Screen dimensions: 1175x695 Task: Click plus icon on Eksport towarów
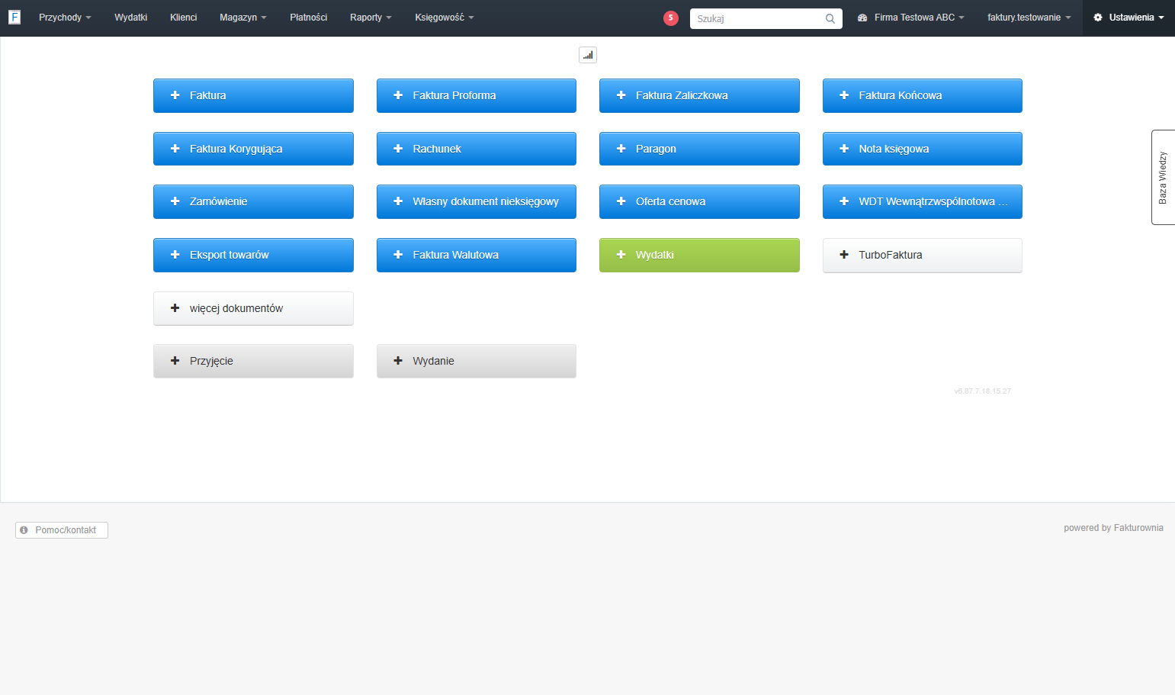tap(175, 255)
